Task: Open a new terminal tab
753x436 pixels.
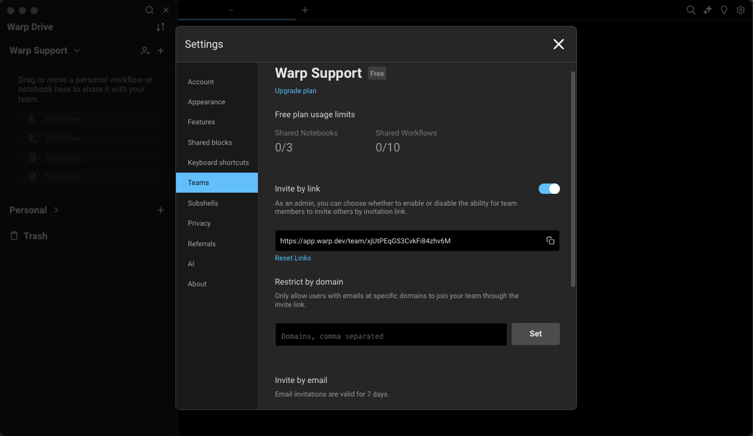Action: pyautogui.click(x=305, y=10)
